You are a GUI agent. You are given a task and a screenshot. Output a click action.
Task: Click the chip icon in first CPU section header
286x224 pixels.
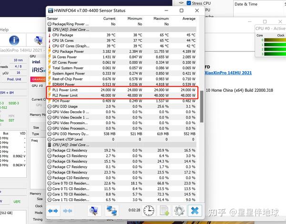point(49,29)
